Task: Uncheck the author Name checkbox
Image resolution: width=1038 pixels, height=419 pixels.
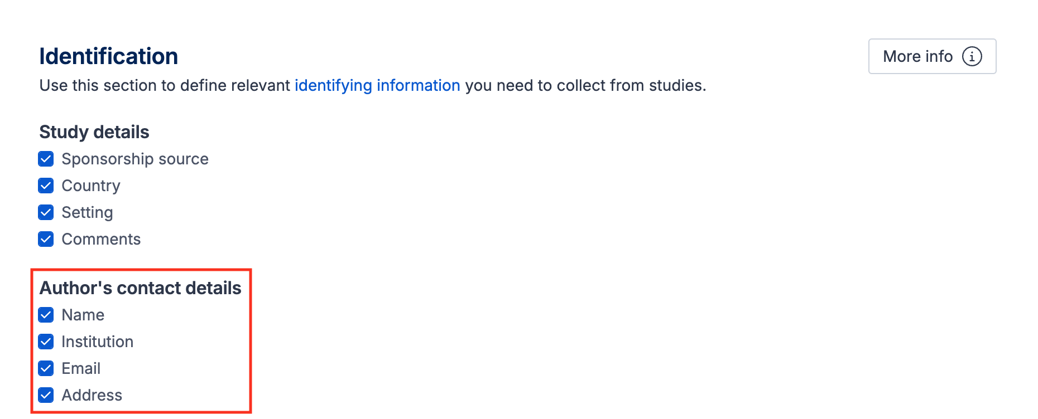Action: click(46, 315)
